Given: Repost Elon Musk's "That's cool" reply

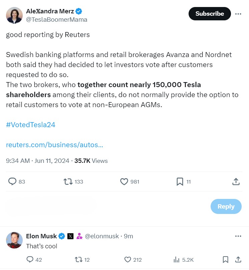Looking at the screenshot, I should coord(78,260).
